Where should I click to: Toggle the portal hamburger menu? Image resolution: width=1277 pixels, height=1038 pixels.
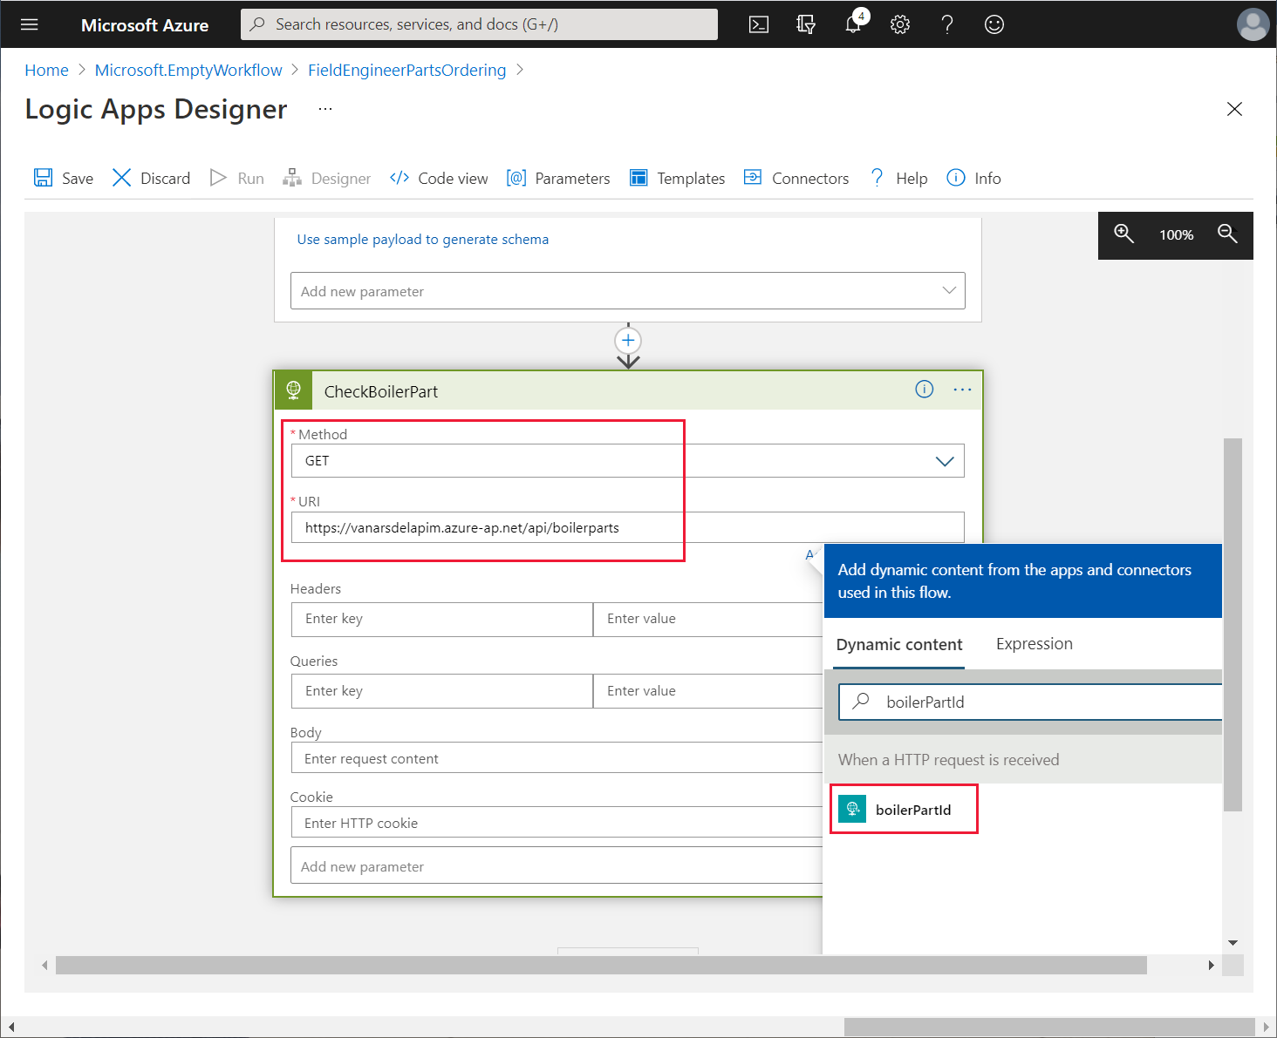pos(30,24)
